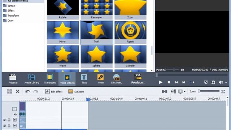This screenshot has height=130, width=231.
Task: Select the Cylinder effect thumbnail
Action: point(130,56)
